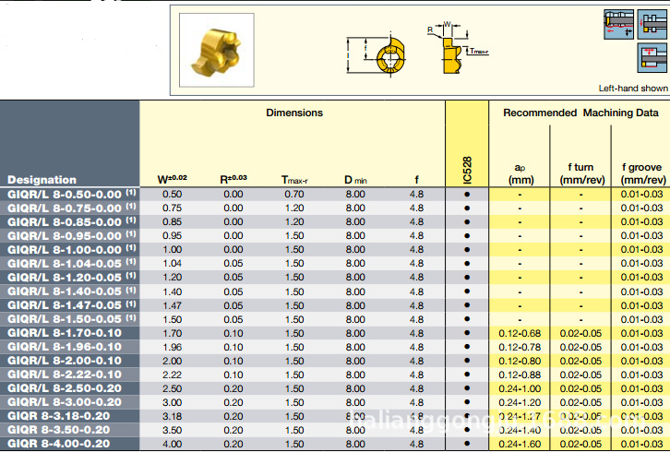Viewport: 670px width, 452px height.
Task: Select designation GIQR/L 8-1.00-0.00
Action: coord(65,250)
